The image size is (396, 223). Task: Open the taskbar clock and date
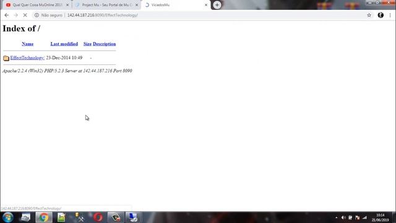(380, 217)
